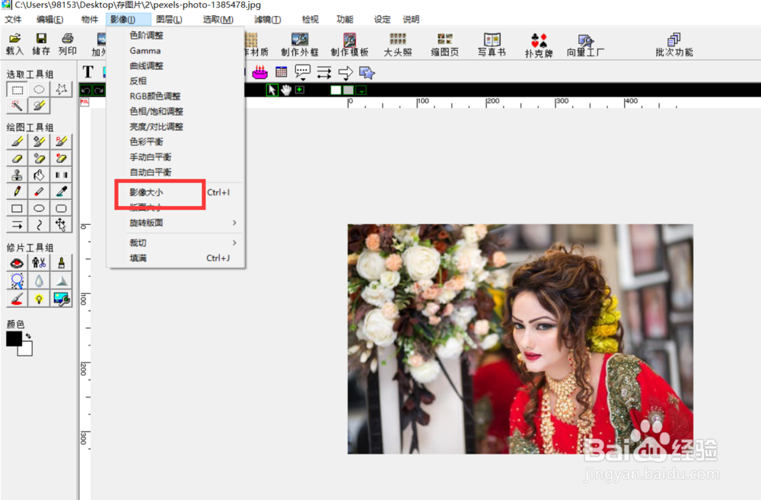The height and width of the screenshot is (500, 761).
Task: Click the undo button in black bar
Action: pos(86,90)
